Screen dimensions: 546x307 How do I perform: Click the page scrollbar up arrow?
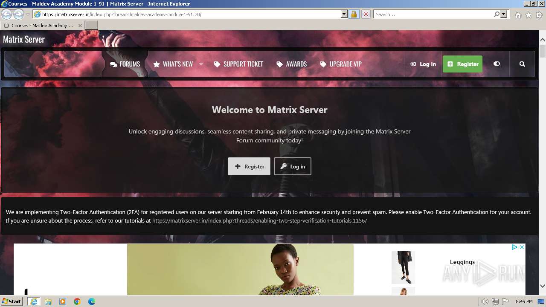tap(542, 40)
